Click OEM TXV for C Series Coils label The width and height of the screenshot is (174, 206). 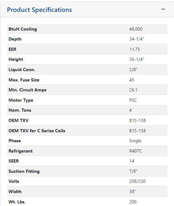coord(37,131)
